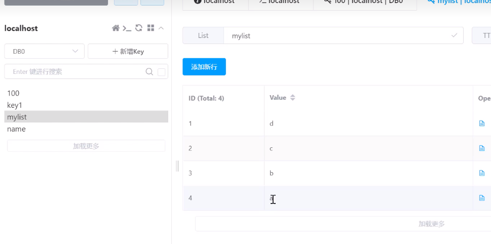Screen dimensions: 491x244
Task: Click the search magnifier icon
Action: [x=149, y=72]
